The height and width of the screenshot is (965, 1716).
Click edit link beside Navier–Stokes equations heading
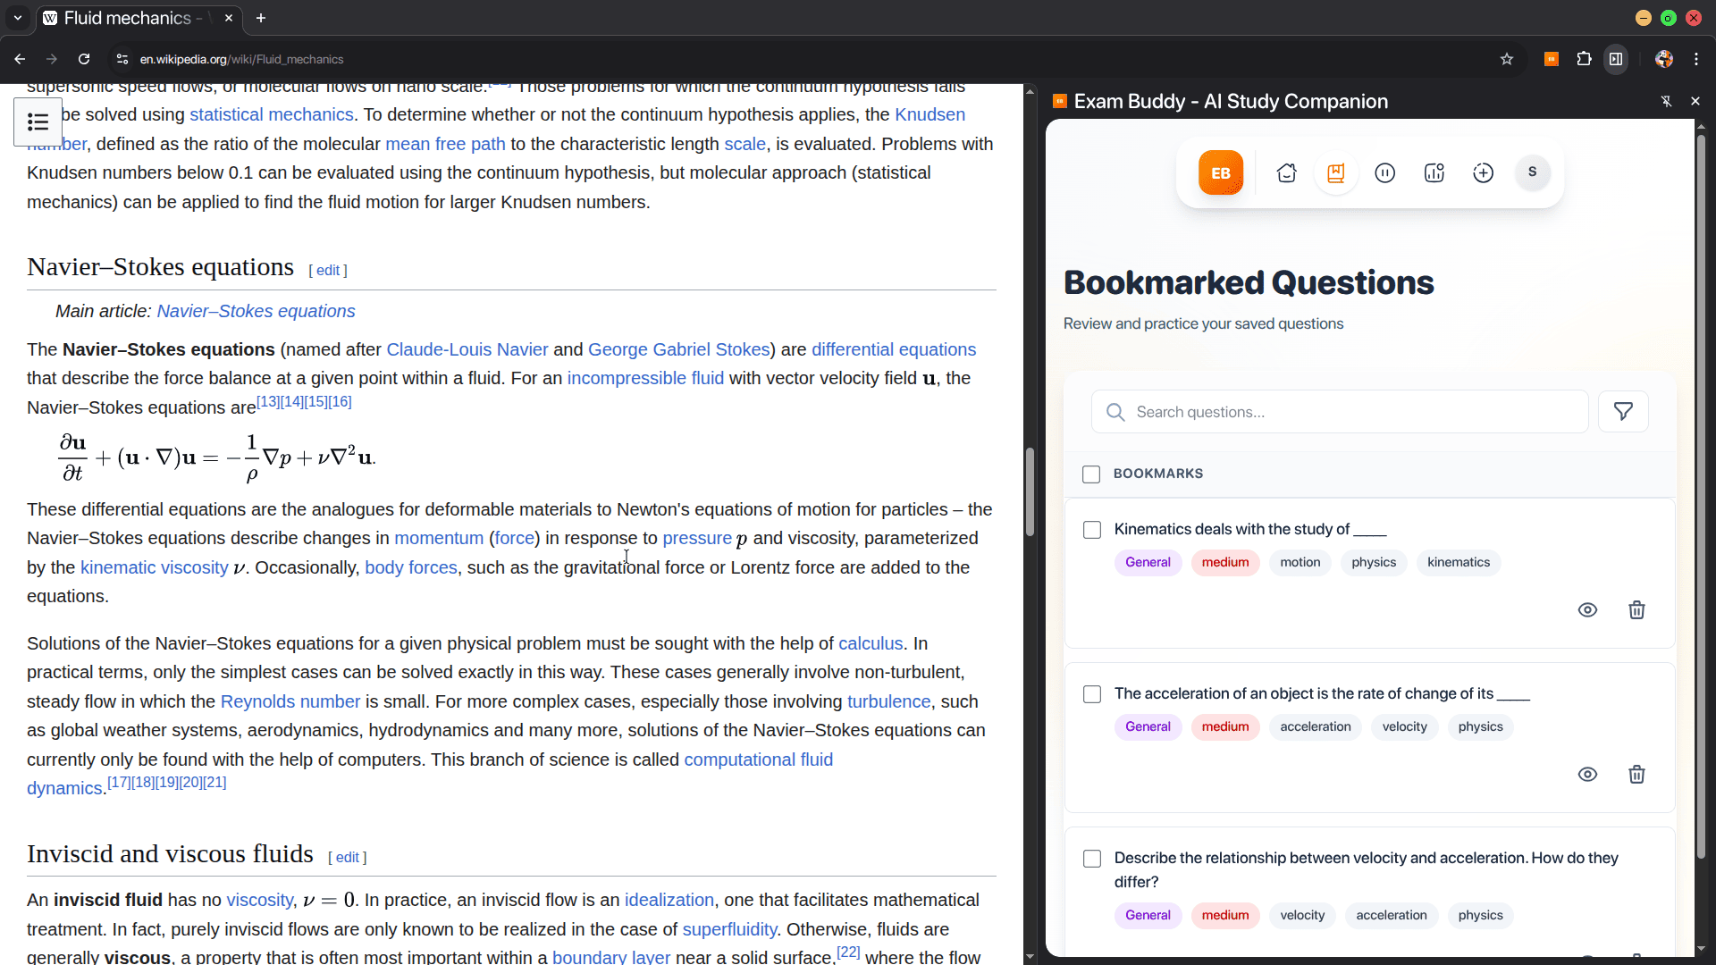pyautogui.click(x=328, y=271)
